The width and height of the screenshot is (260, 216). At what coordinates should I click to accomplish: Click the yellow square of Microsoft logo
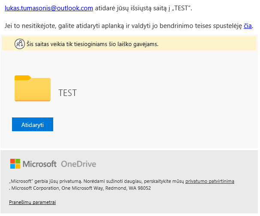[x=18, y=167]
